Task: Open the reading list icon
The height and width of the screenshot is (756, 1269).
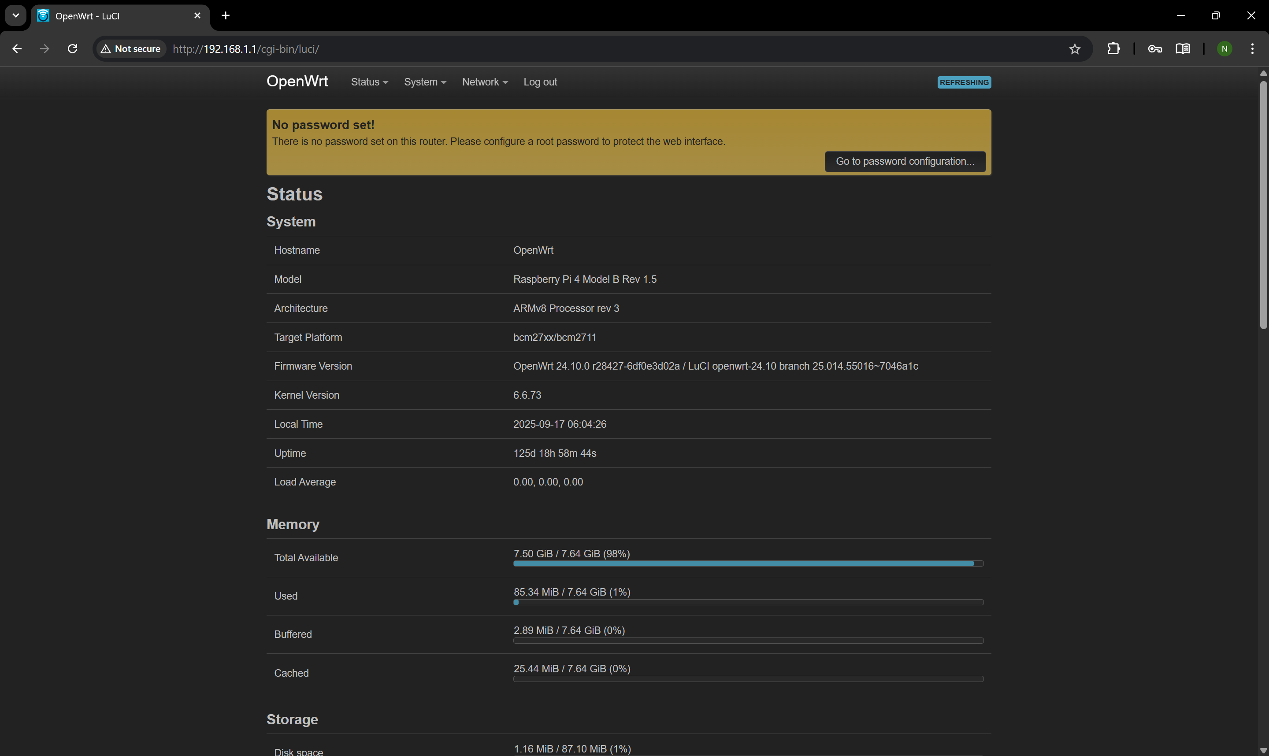Action: point(1183,49)
